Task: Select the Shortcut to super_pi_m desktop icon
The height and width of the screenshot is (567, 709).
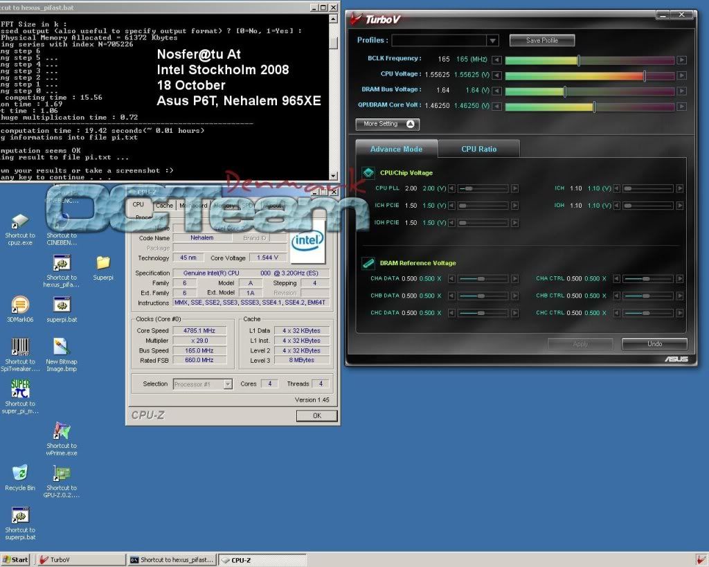Action: (20, 397)
